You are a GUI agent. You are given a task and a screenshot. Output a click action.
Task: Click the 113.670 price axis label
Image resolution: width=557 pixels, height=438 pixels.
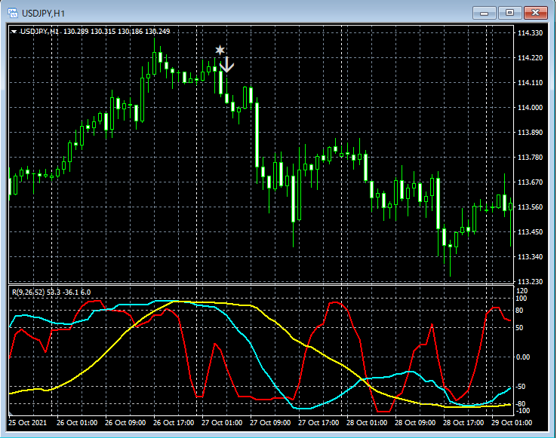[530, 182]
